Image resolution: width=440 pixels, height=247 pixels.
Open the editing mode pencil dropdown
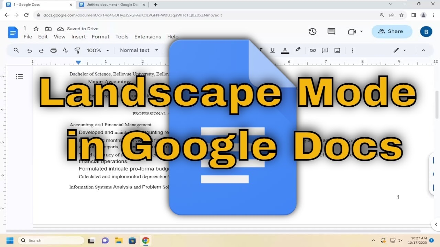400,50
